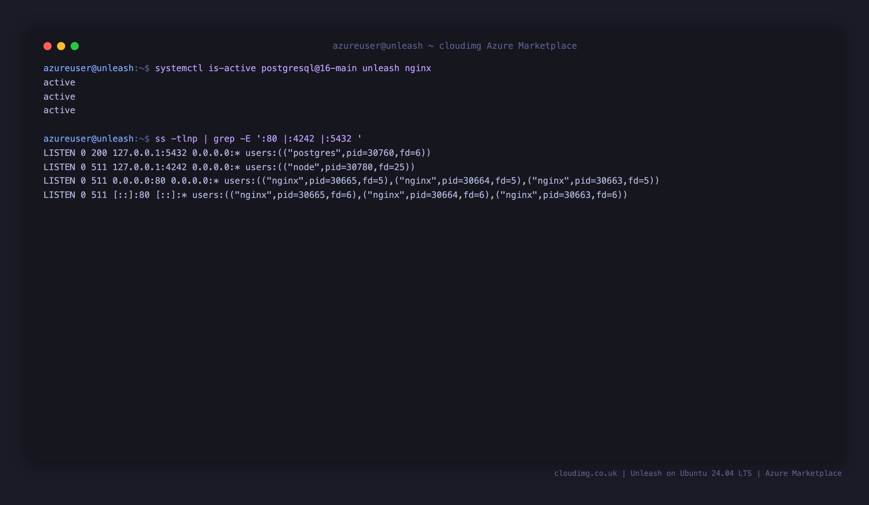Click the LISTEN line for 127.0.0.1:4242

pyautogui.click(x=229, y=167)
